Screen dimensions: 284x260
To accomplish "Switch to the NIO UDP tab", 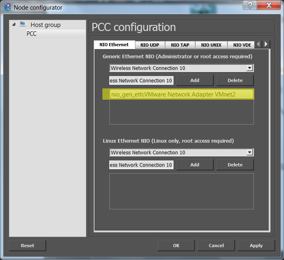I will click(x=150, y=45).
